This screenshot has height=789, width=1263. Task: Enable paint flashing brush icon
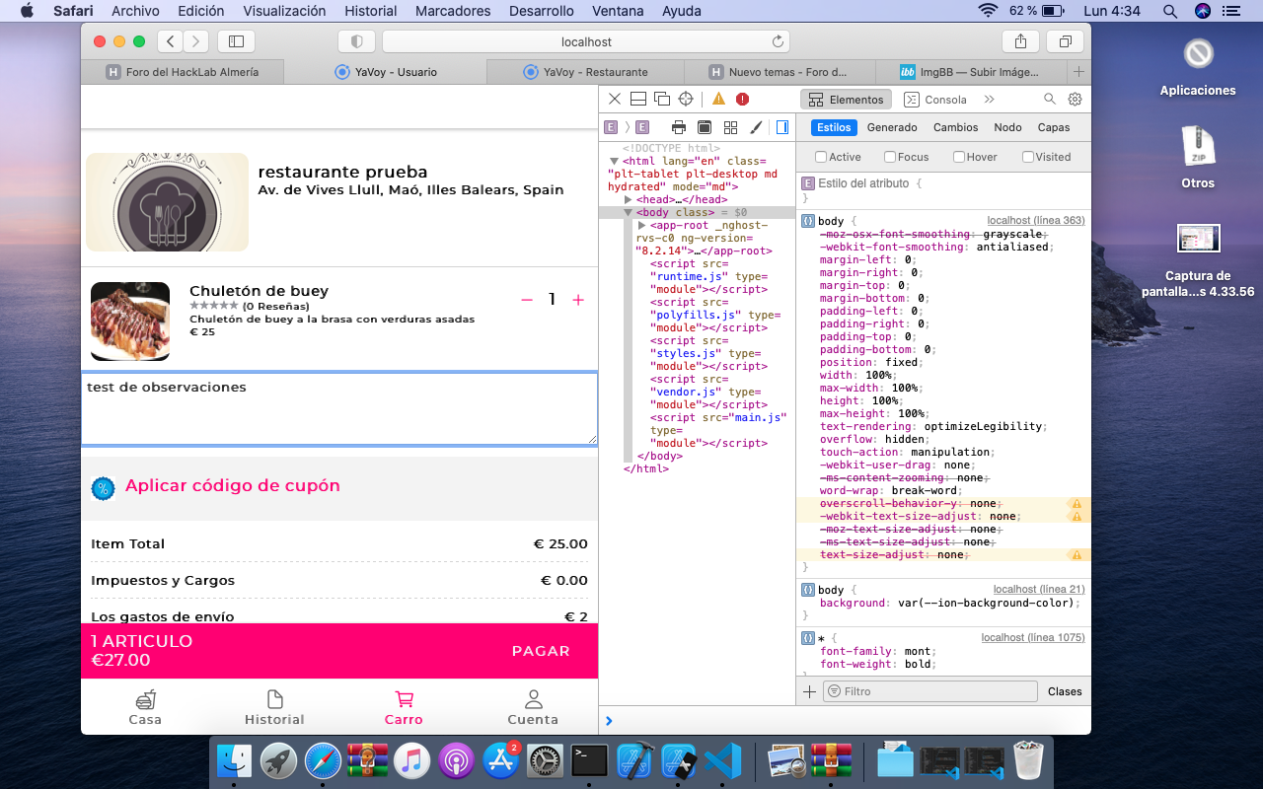click(x=756, y=127)
